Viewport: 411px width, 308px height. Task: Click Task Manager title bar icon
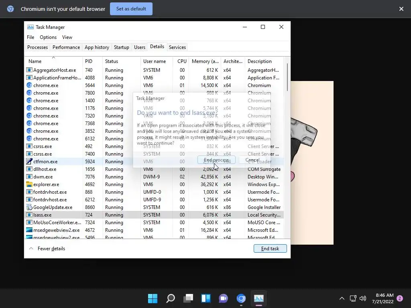pyautogui.click(x=31, y=27)
